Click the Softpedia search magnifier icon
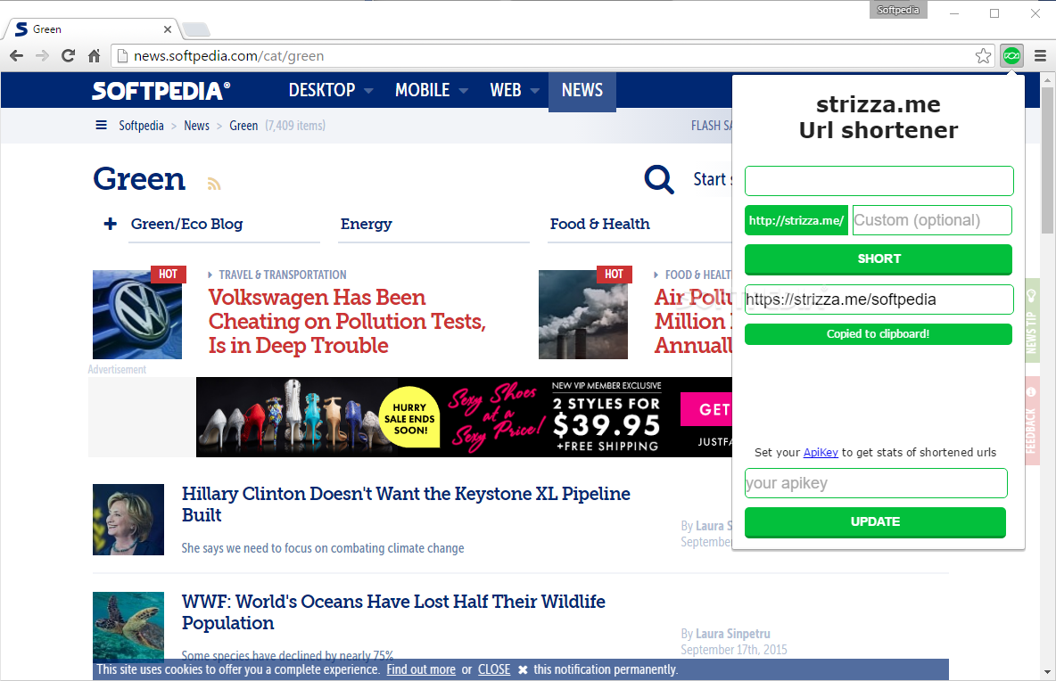Screen dimensions: 1056x681 [x=658, y=180]
